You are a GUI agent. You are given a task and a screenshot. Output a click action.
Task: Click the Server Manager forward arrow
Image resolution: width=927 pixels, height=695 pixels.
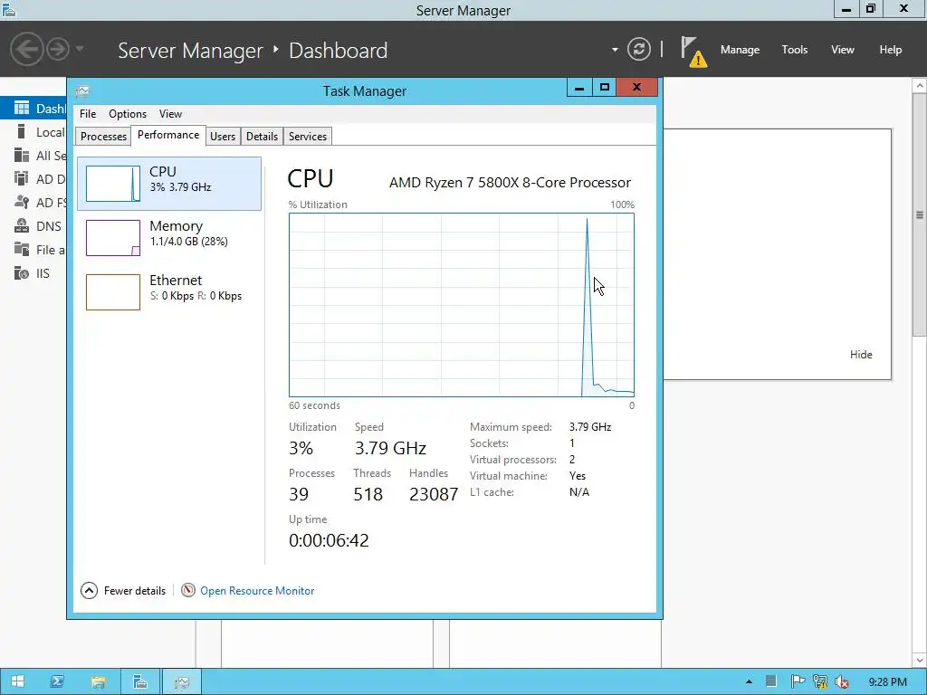click(x=58, y=49)
